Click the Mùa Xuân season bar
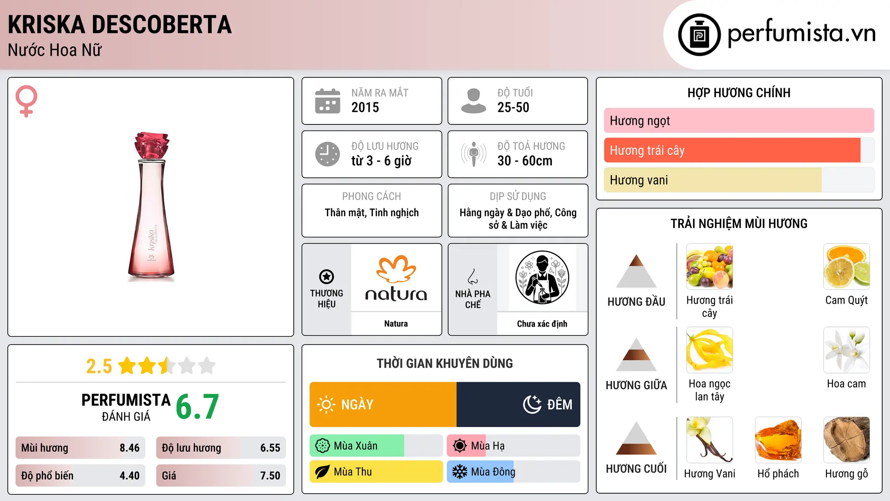 (x=376, y=446)
